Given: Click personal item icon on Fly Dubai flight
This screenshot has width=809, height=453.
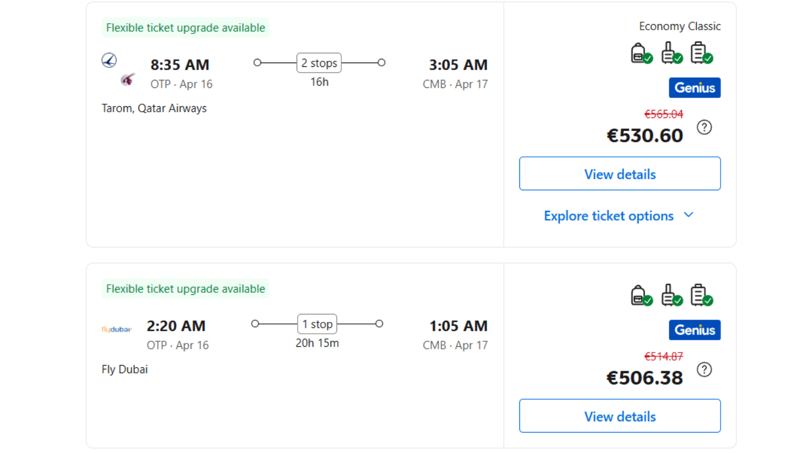Looking at the screenshot, I should tap(641, 296).
